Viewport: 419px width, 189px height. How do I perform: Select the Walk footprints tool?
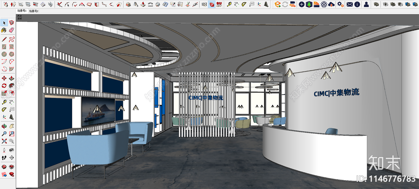[4, 158]
